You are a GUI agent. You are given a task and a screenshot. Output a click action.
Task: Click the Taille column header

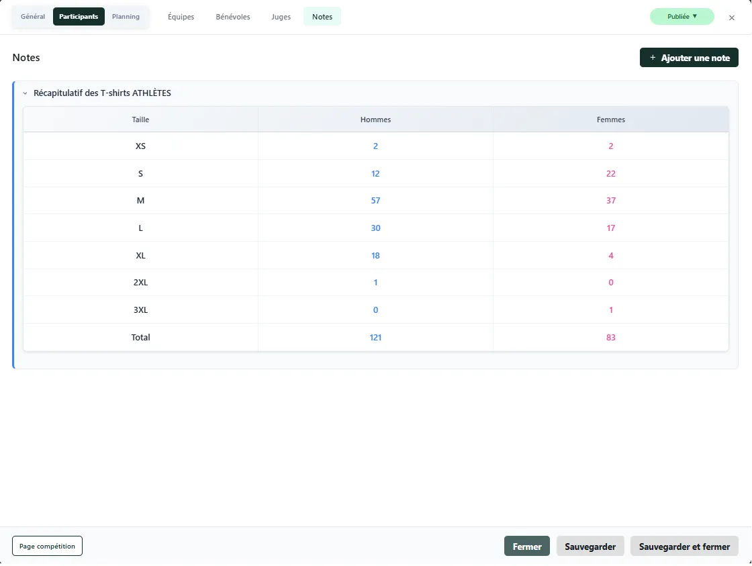pos(140,120)
